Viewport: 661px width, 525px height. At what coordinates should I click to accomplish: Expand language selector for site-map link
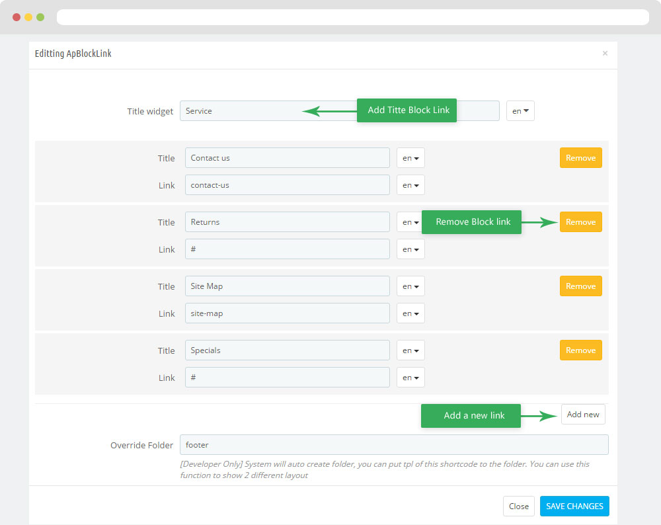pos(410,313)
